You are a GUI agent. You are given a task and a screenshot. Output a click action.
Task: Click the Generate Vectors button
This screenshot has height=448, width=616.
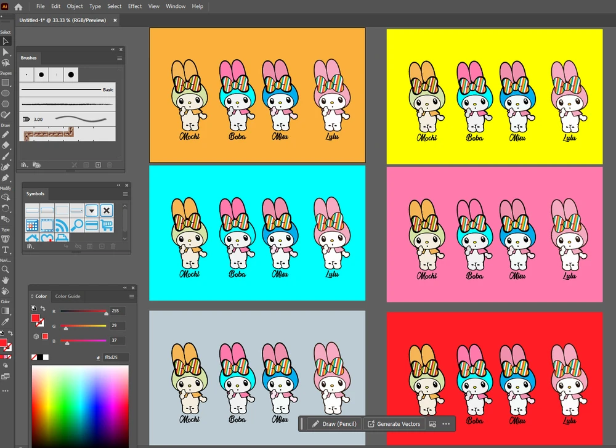394,424
